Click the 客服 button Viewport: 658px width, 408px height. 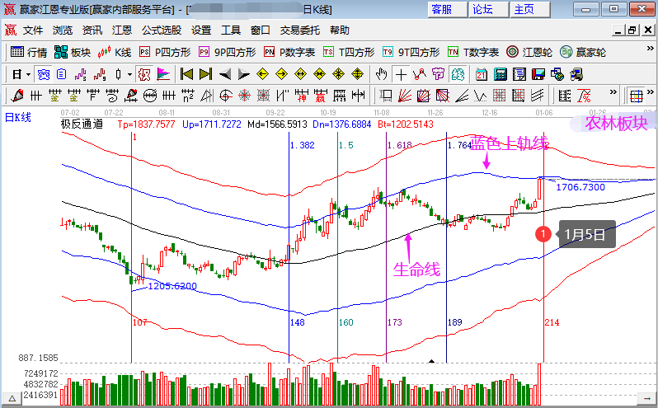[448, 9]
